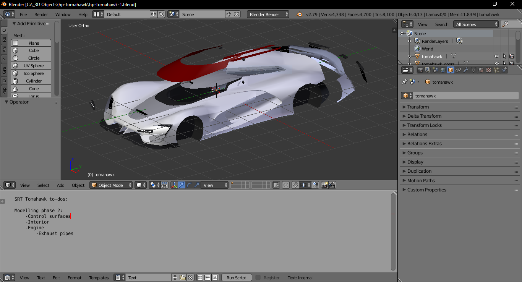
Task: Open text block from file folder icon
Action: (x=183, y=277)
